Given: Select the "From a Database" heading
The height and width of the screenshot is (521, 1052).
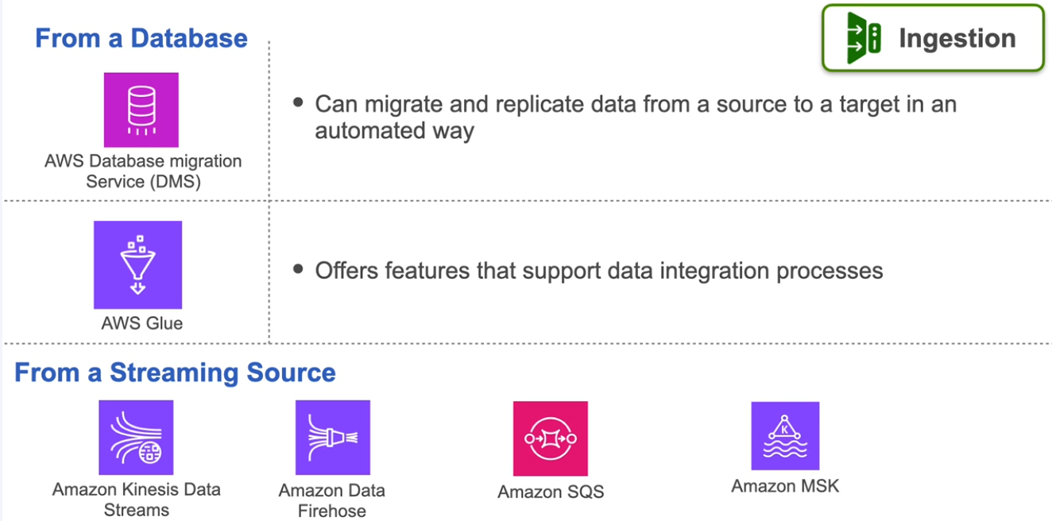Looking at the screenshot, I should (x=141, y=38).
